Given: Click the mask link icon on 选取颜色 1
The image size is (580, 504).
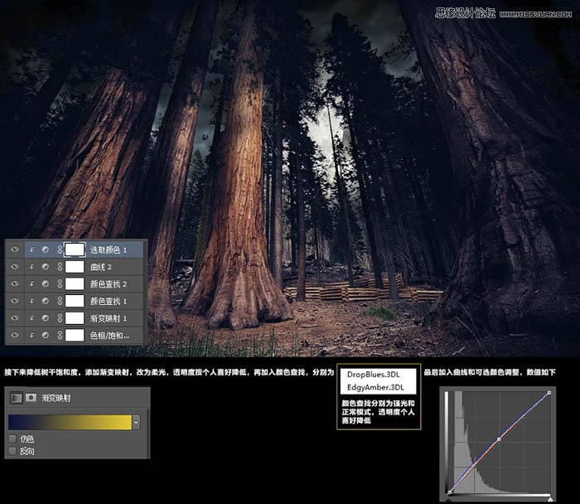Looking at the screenshot, I should (x=60, y=250).
